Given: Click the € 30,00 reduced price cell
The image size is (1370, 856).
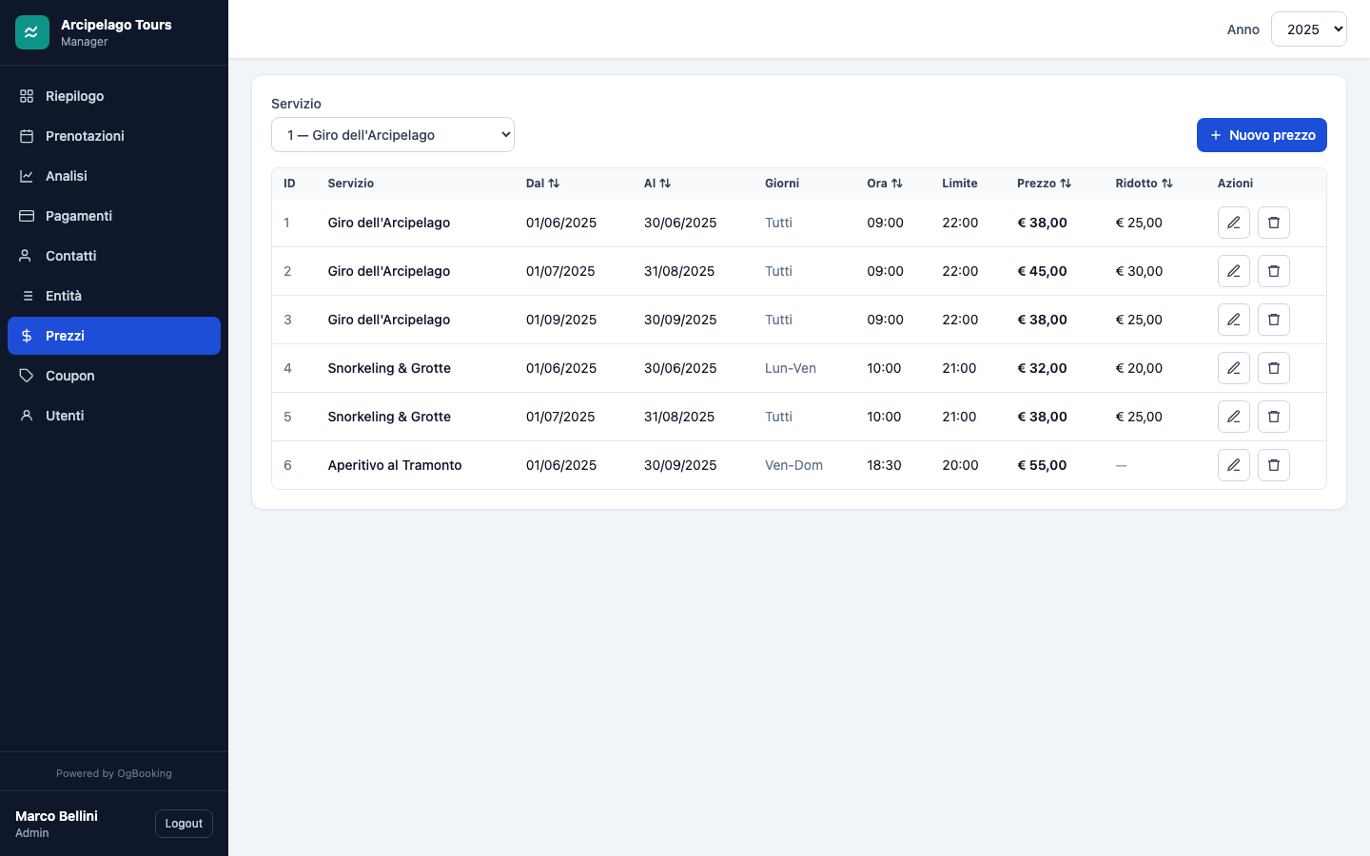Looking at the screenshot, I should pyautogui.click(x=1139, y=271).
